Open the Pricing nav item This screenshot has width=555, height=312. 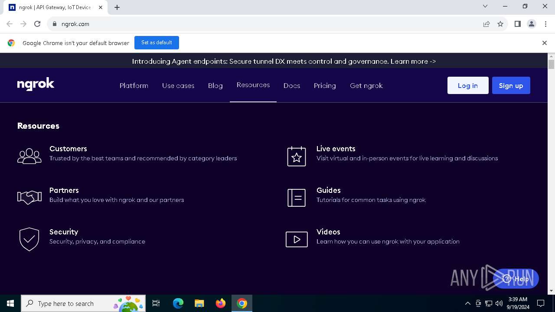pyautogui.click(x=325, y=85)
